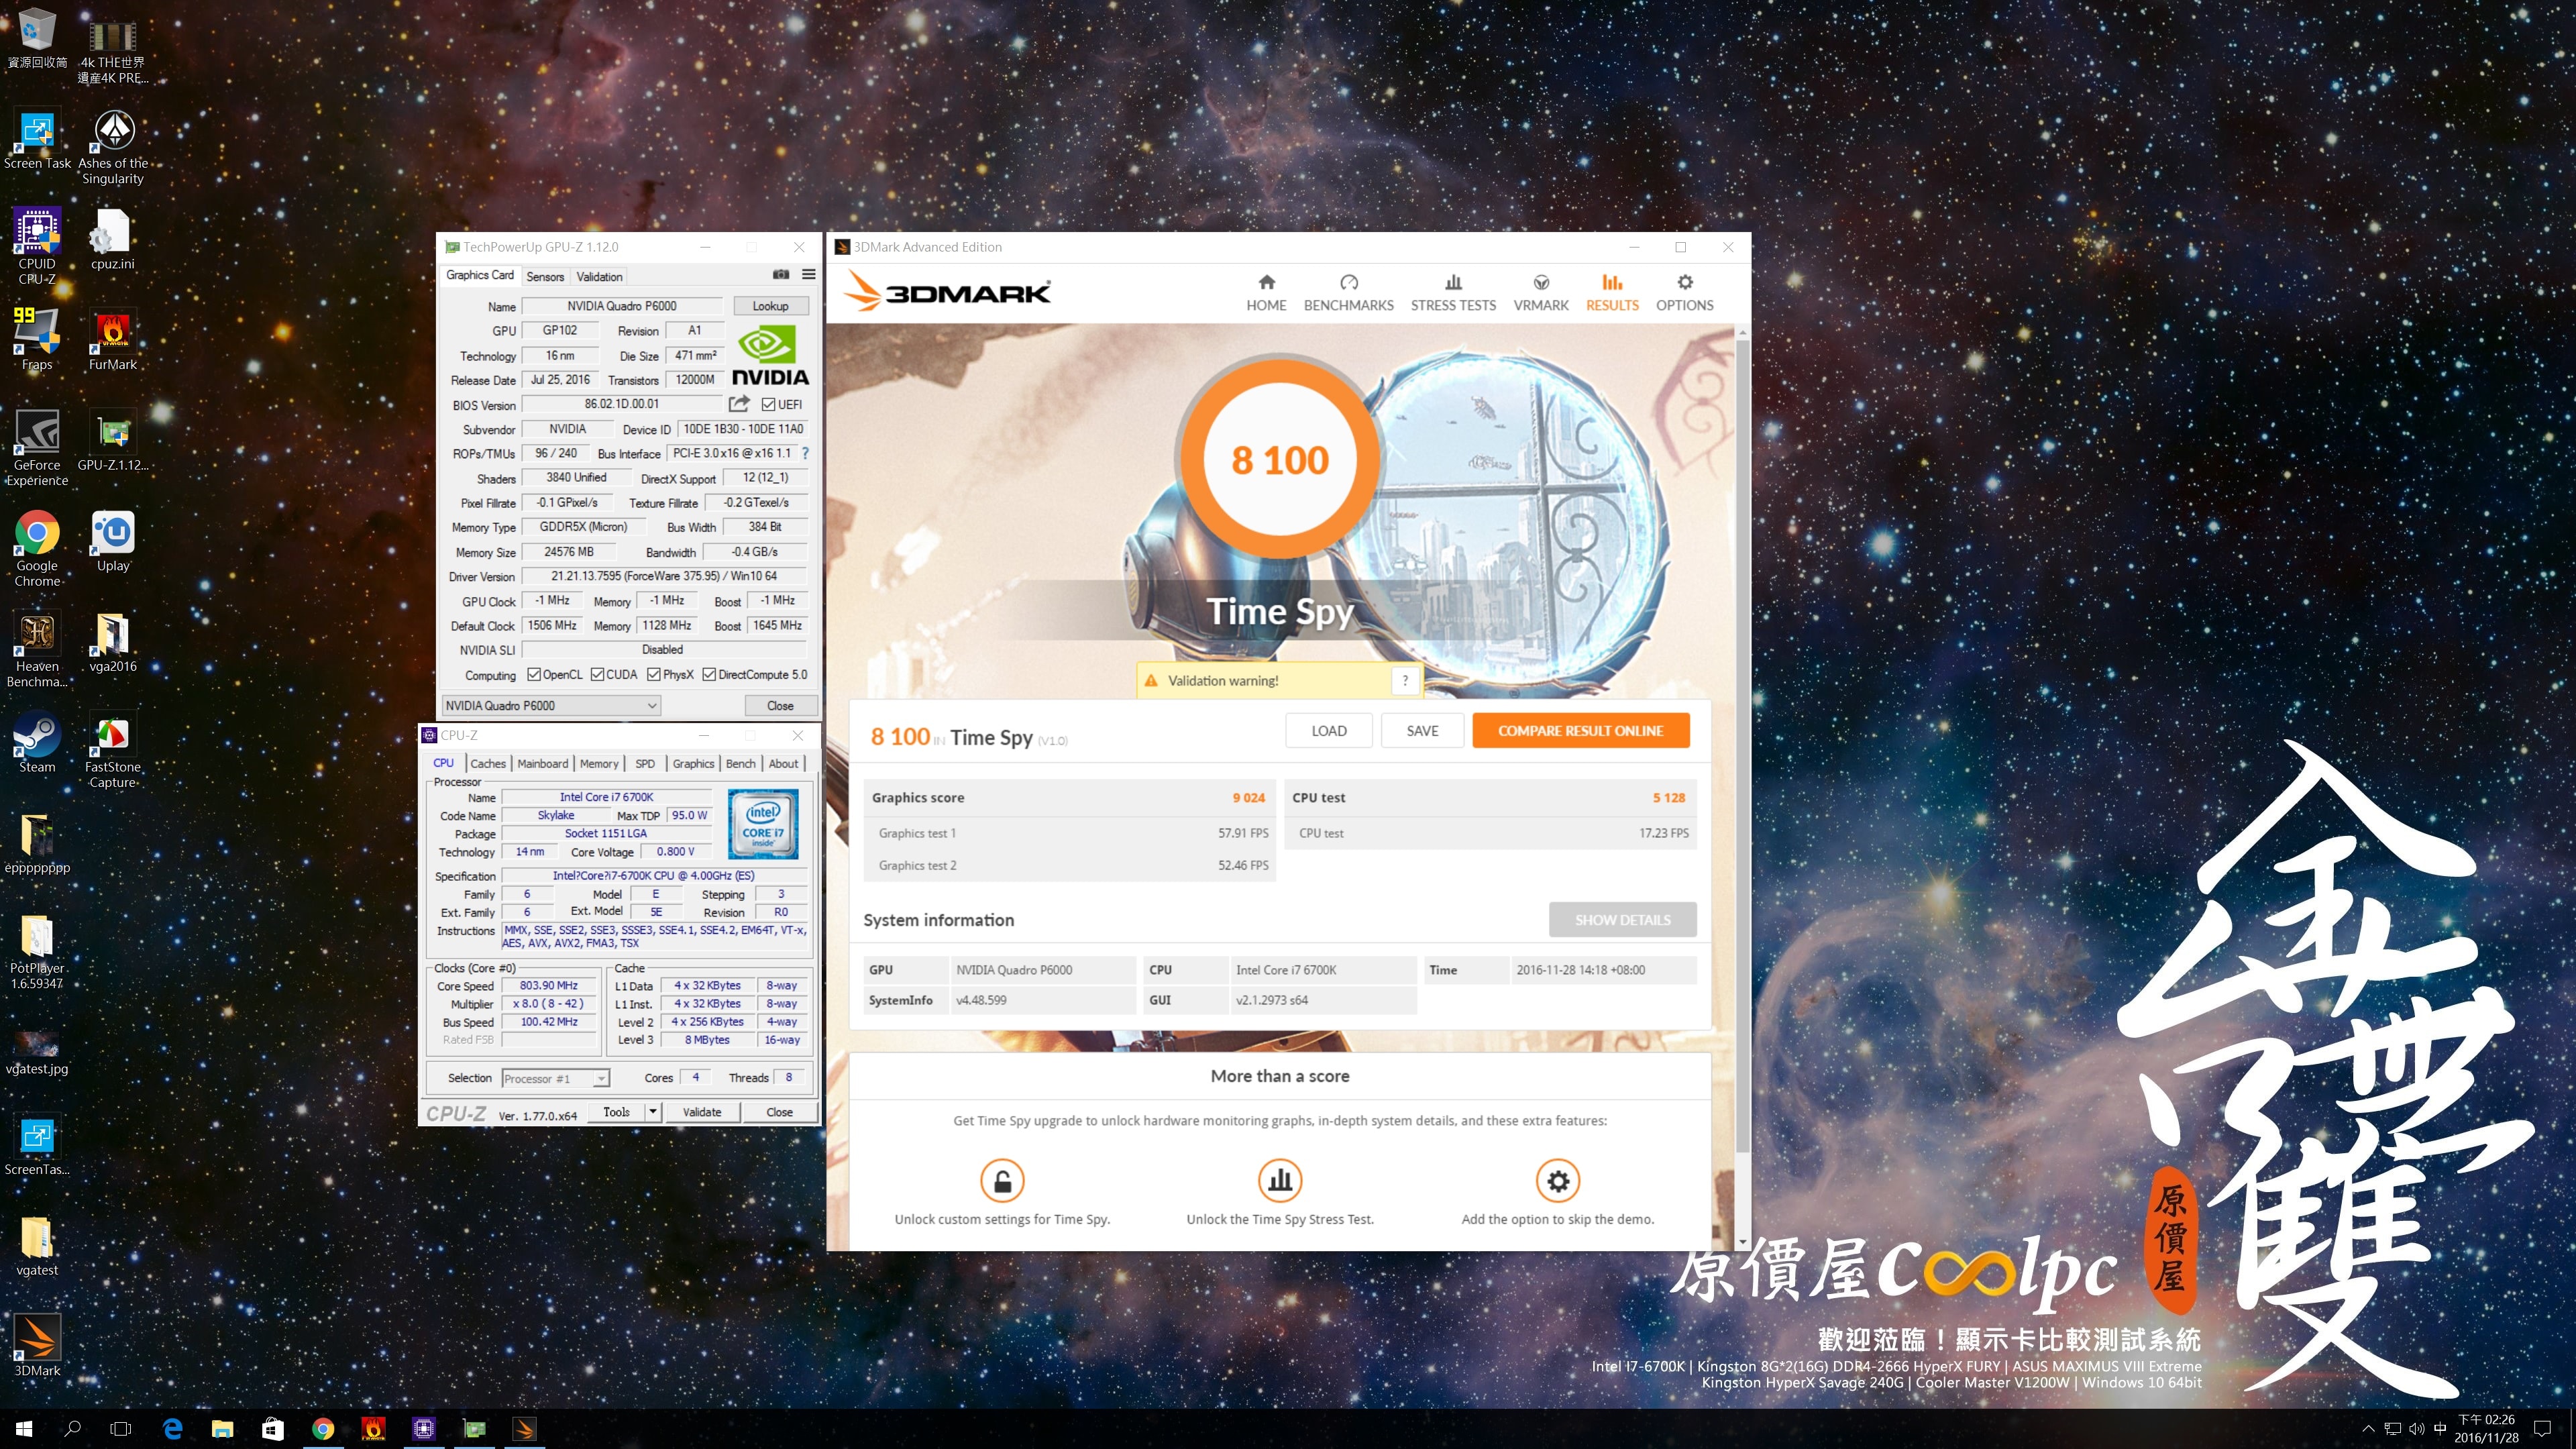This screenshot has width=2576, height=1449.
Task: Open the Uplay desktop shortcut
Action: point(113,541)
